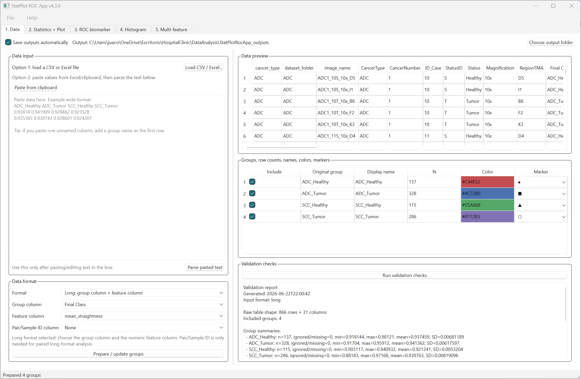Click Prepare / update groups button
Viewport: 581px width, 379px height.
point(118,354)
